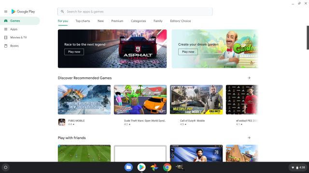Select the Books icon in sidebar
Screen dimensions: 309x173
[x=6, y=46]
